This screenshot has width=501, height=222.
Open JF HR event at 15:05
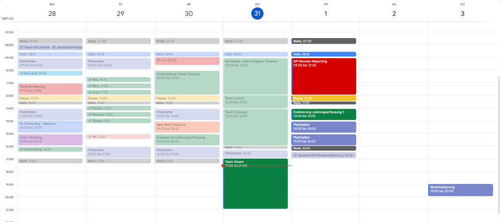click(119, 136)
